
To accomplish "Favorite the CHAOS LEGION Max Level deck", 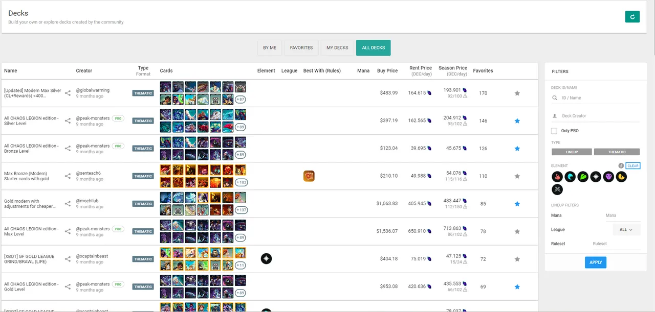I will 517,231.
